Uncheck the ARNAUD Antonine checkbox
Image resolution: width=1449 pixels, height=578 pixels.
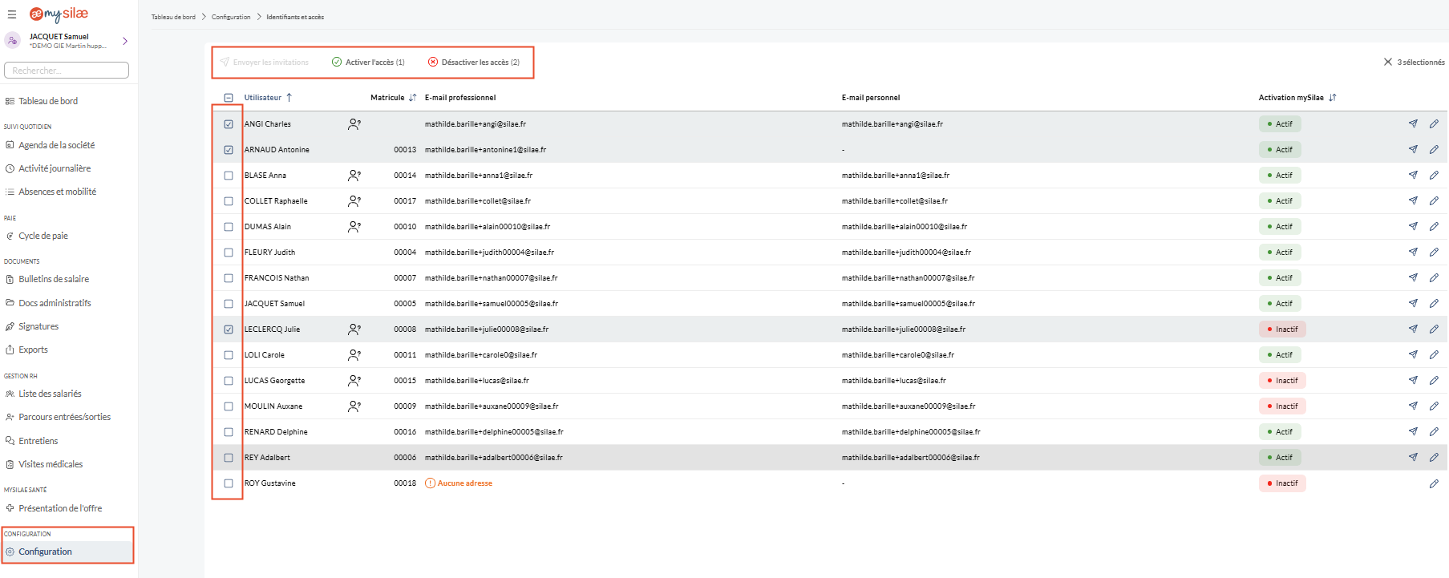click(x=229, y=150)
